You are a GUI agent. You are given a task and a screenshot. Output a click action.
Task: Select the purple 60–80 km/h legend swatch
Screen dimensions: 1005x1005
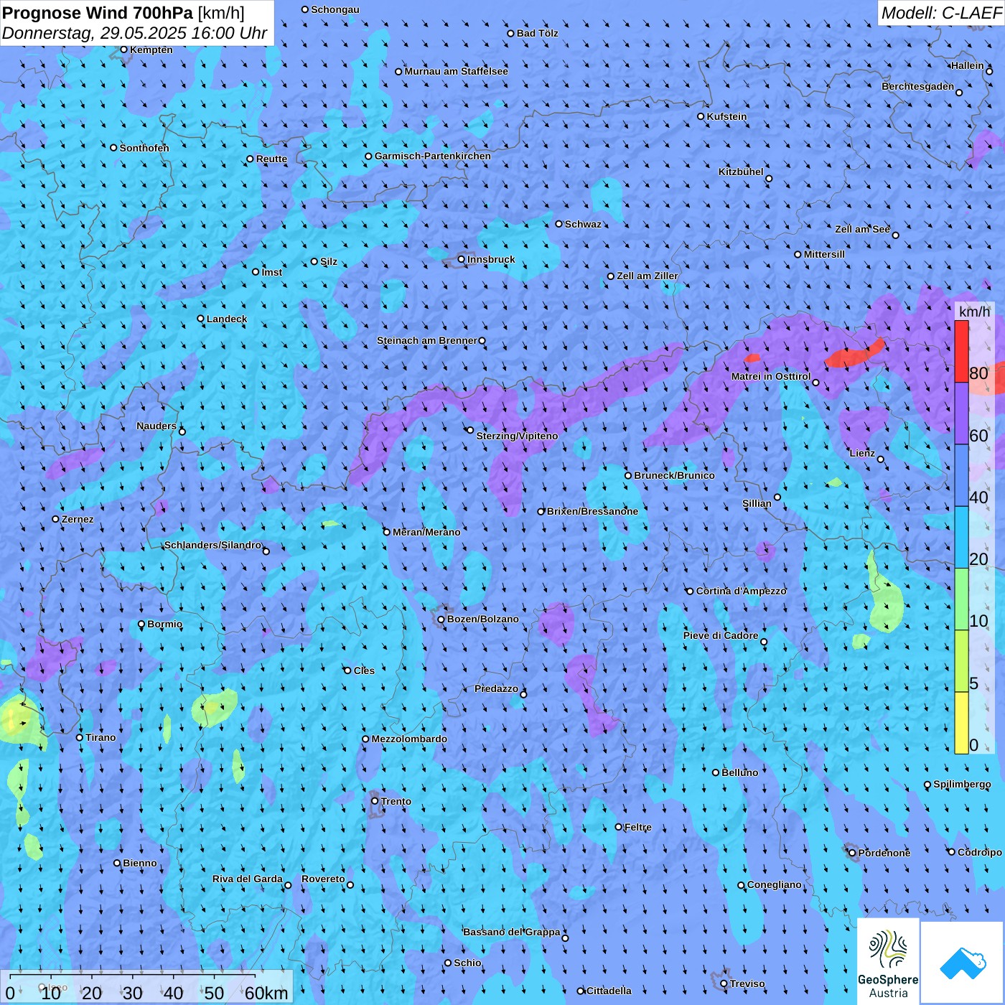pos(961,413)
